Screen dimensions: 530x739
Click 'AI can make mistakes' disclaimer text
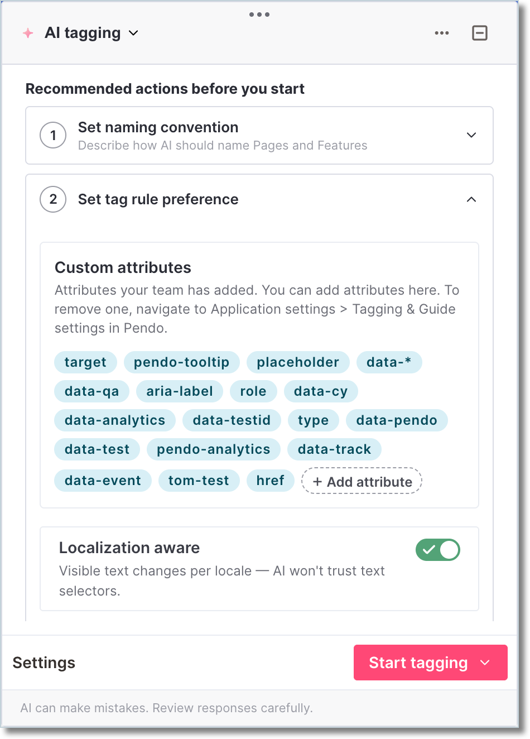(166, 708)
